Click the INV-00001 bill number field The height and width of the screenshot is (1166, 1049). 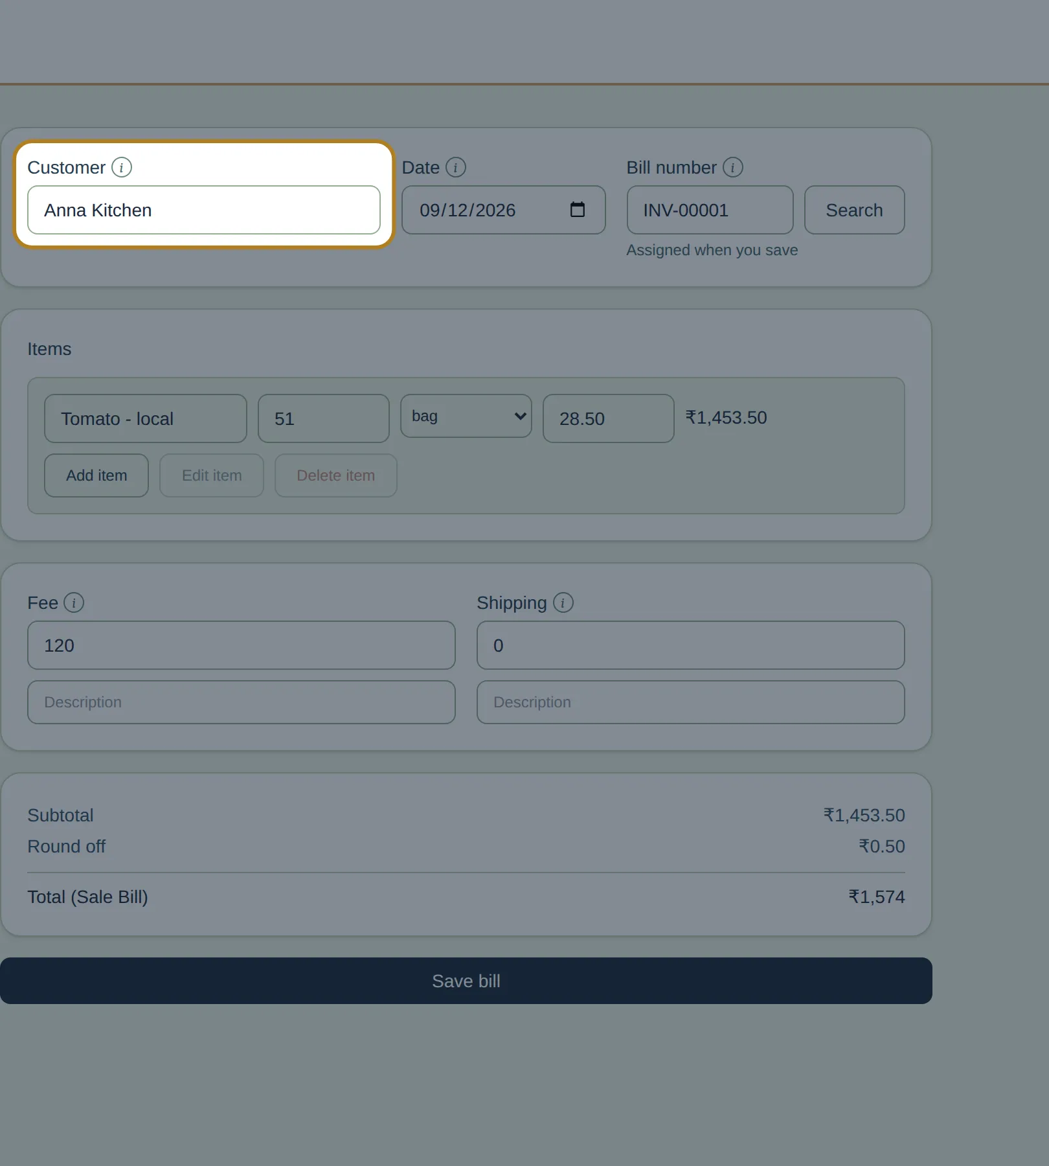[x=710, y=210]
